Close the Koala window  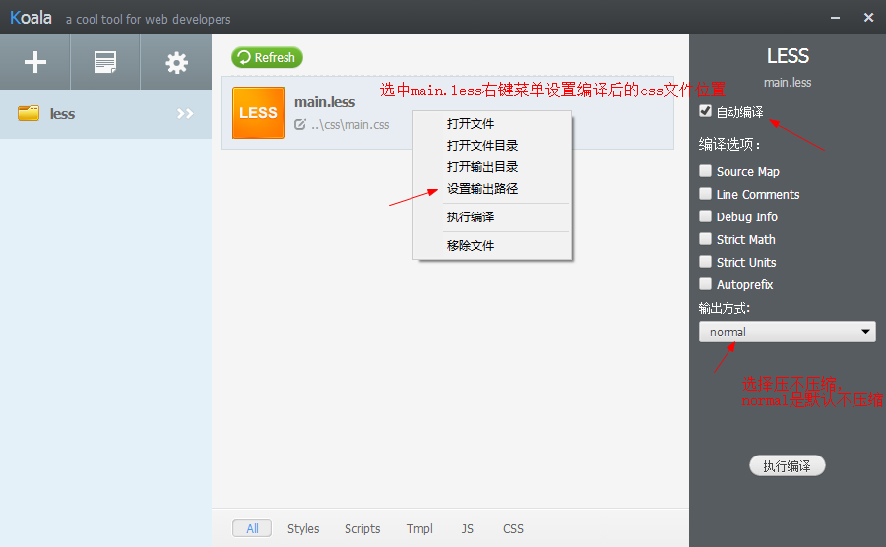(x=869, y=18)
